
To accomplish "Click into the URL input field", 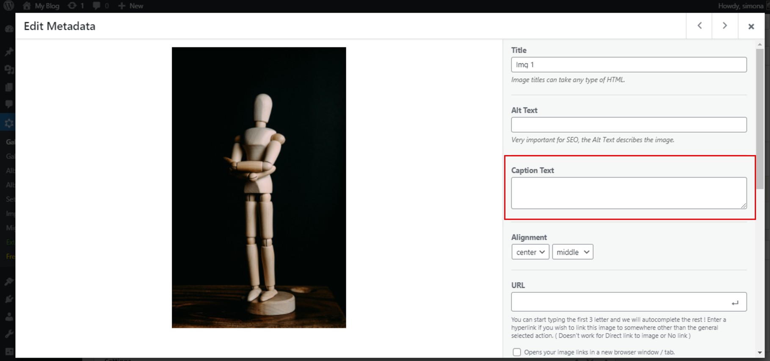I will 620,302.
